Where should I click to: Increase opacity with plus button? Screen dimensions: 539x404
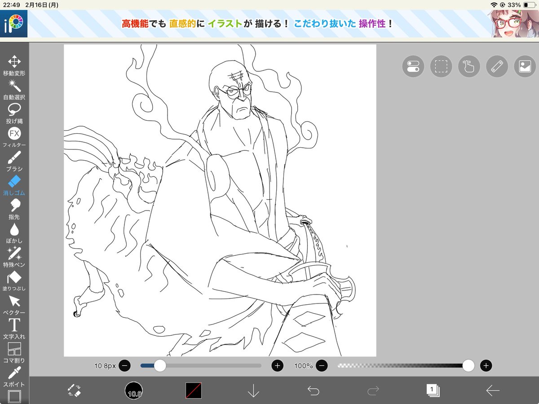[x=486, y=366]
